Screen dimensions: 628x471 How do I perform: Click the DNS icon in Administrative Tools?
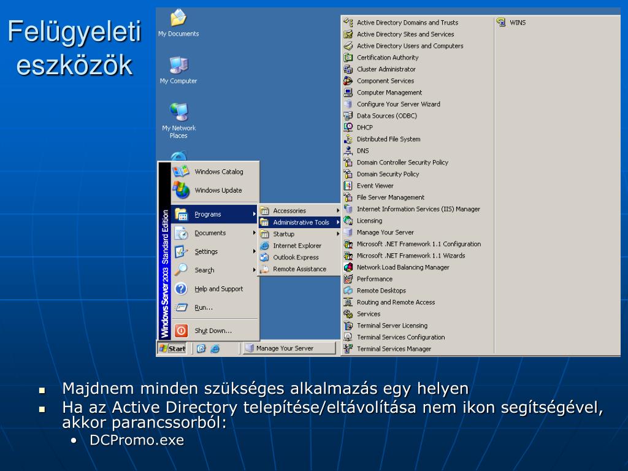(x=348, y=151)
